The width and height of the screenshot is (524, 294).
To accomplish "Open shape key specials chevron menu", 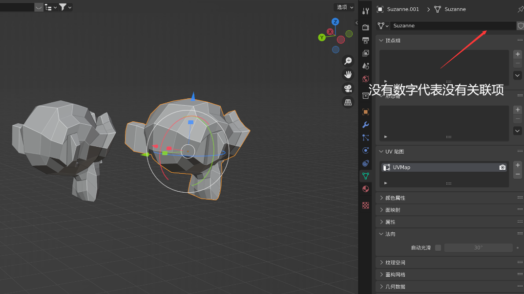I will 517,131.
